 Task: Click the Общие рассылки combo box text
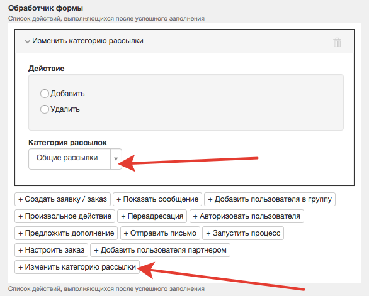tap(67, 158)
